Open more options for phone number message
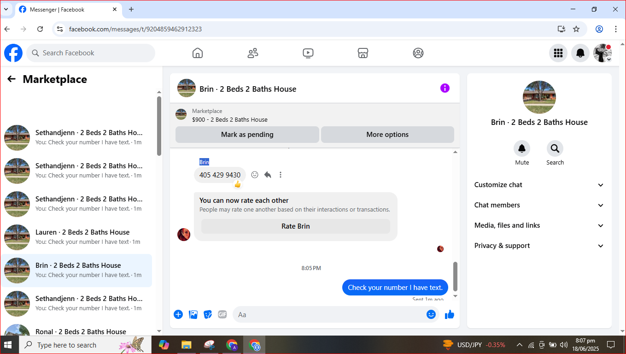Viewport: 626px width, 354px height. 281,175
